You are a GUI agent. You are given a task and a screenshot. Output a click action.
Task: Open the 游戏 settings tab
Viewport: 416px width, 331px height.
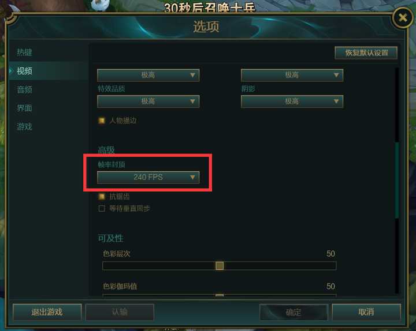24,126
